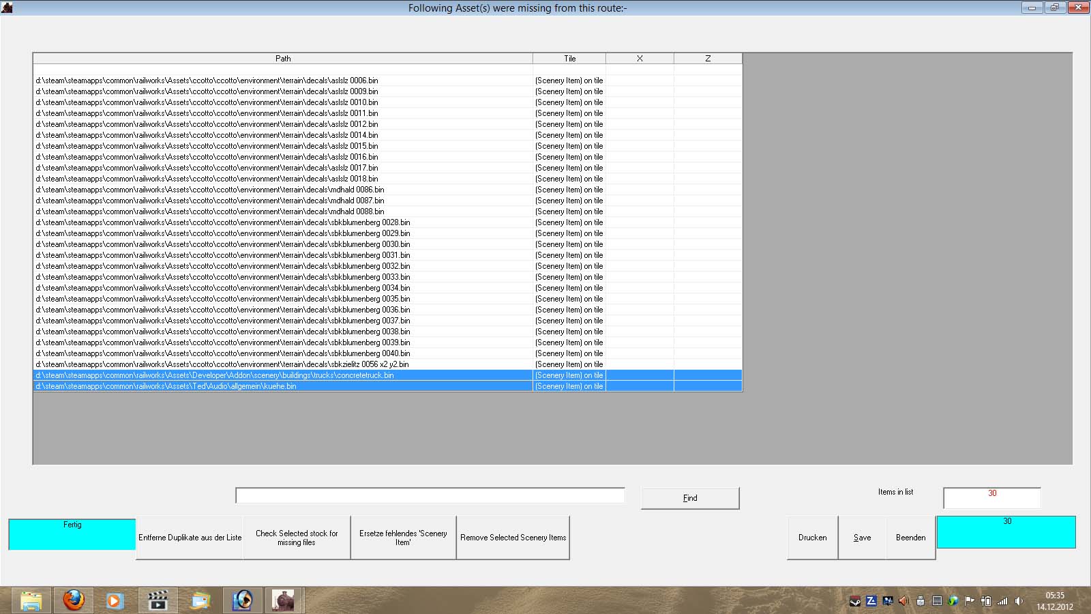
Task: Click the cyan box showing 30
Action: pos(1006,532)
